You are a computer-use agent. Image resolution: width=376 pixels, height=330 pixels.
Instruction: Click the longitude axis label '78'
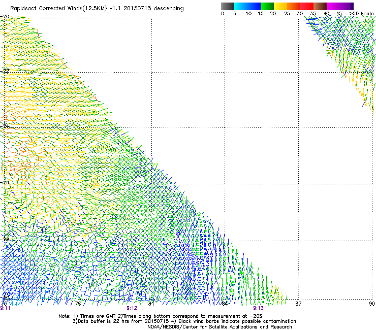[x=77, y=304]
